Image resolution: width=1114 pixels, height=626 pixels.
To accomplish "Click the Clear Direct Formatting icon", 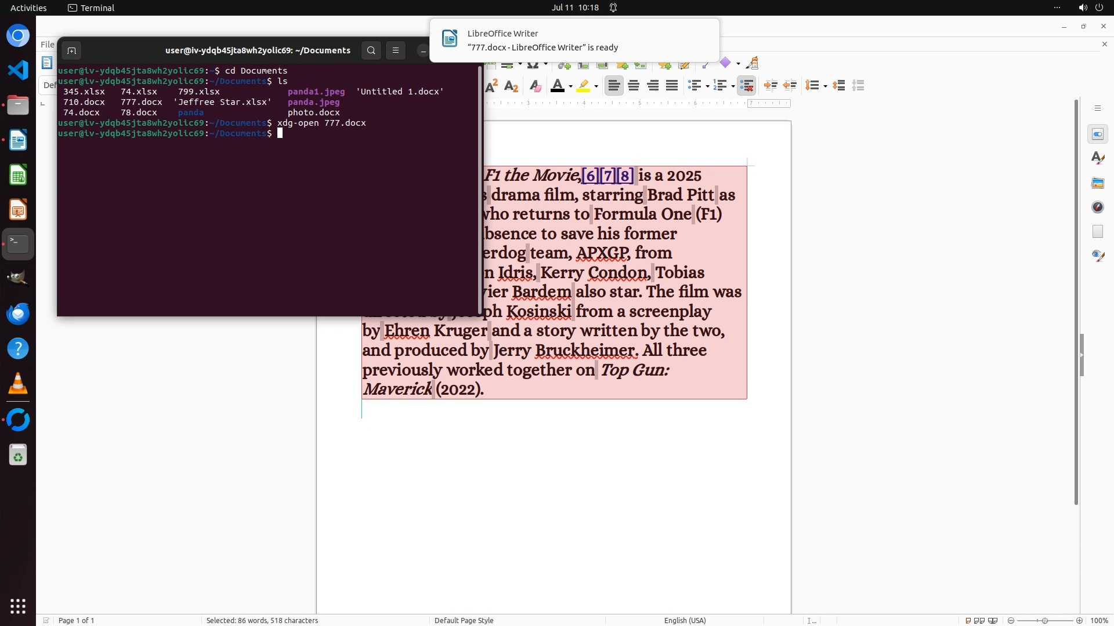I will click(535, 86).
